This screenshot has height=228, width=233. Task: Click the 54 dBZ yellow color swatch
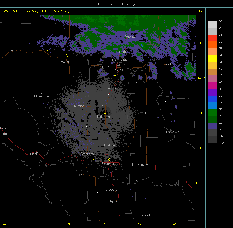coord(212,58)
